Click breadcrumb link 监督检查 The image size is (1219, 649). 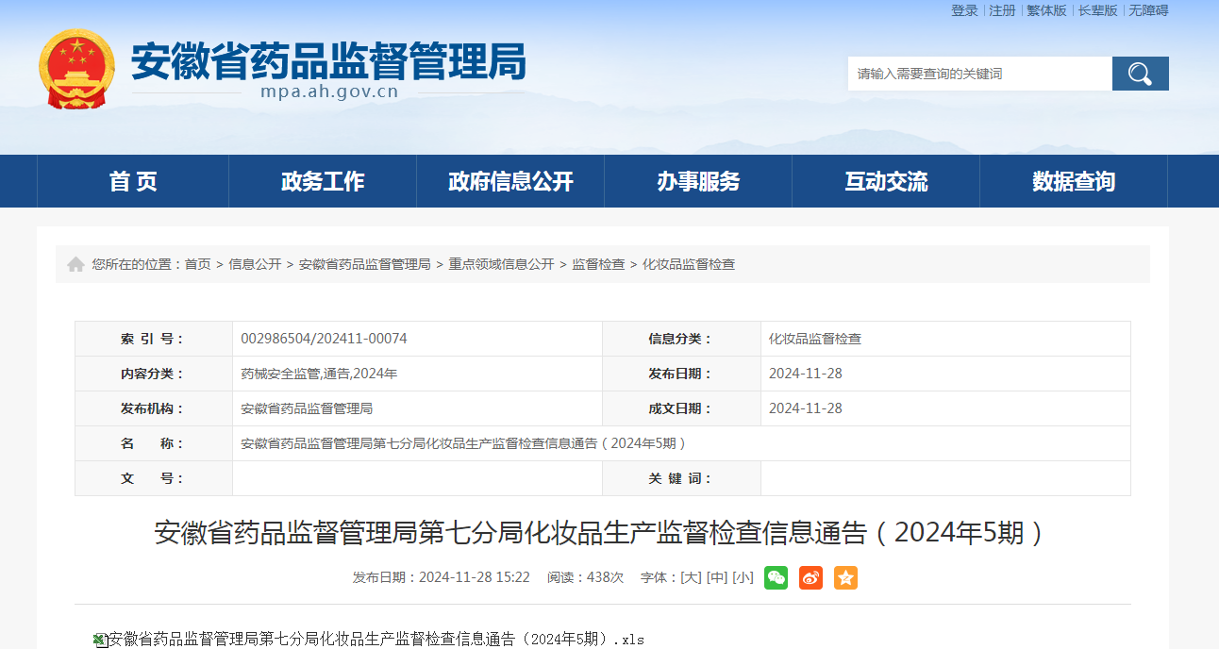pos(598,264)
